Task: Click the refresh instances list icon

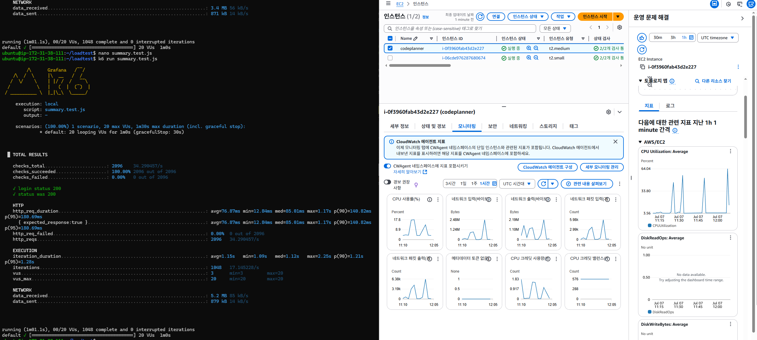Action: coord(480,17)
